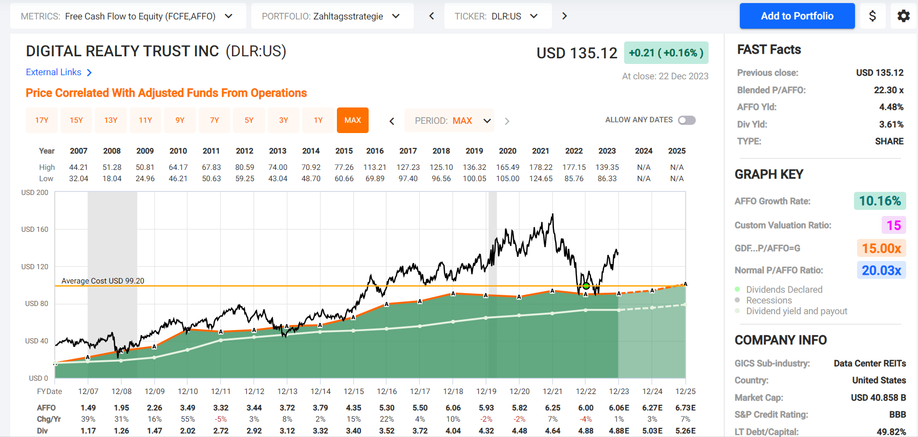Click Market Cap USD 40.858 B
This screenshot has width=918, height=437.
point(879,398)
